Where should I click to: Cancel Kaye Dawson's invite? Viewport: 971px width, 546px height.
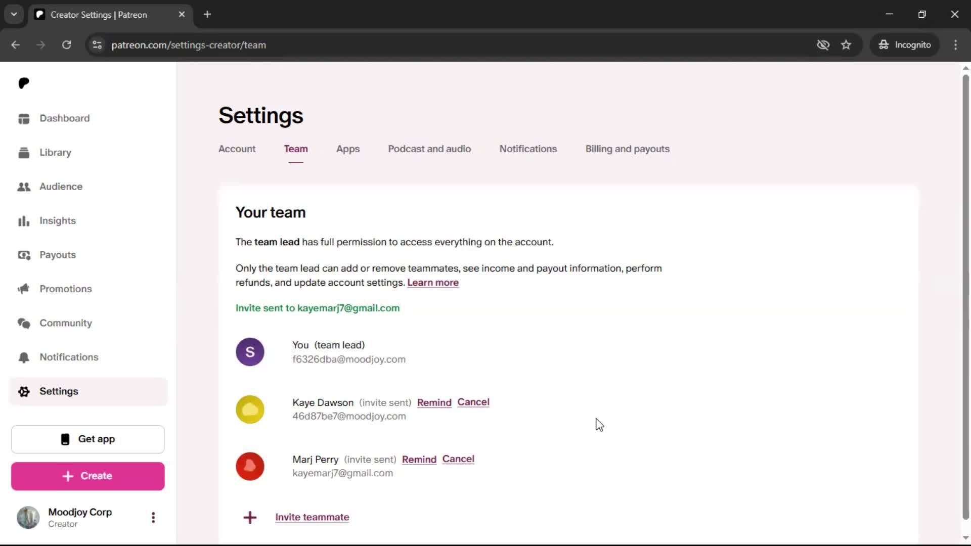point(473,402)
